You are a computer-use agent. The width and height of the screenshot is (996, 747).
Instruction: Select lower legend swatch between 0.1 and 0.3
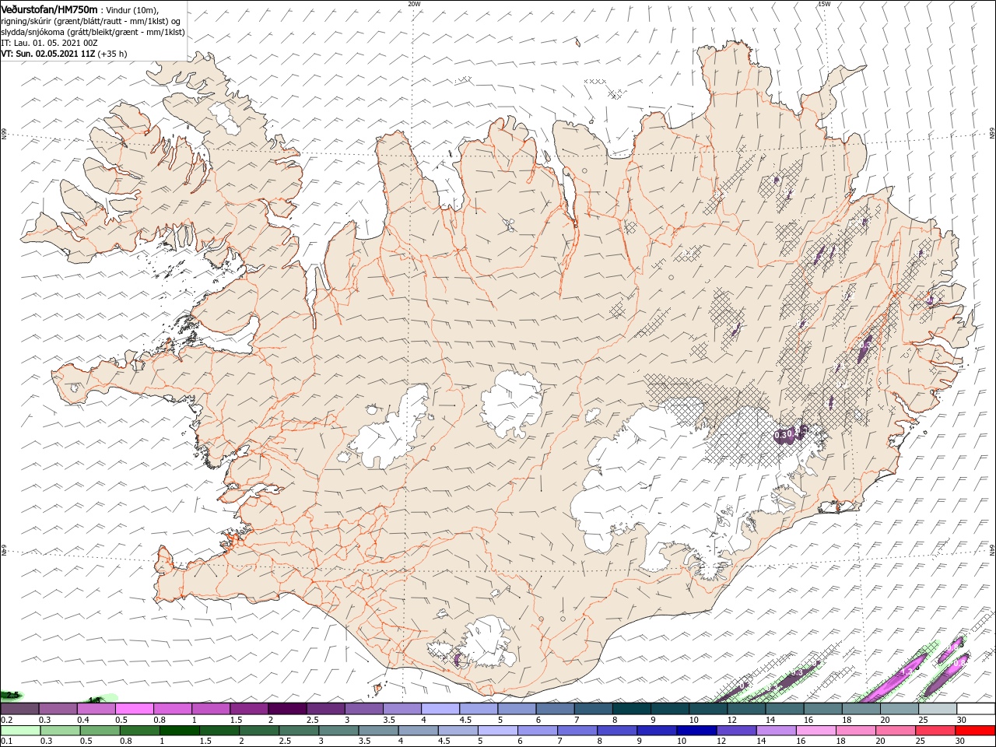20,730
